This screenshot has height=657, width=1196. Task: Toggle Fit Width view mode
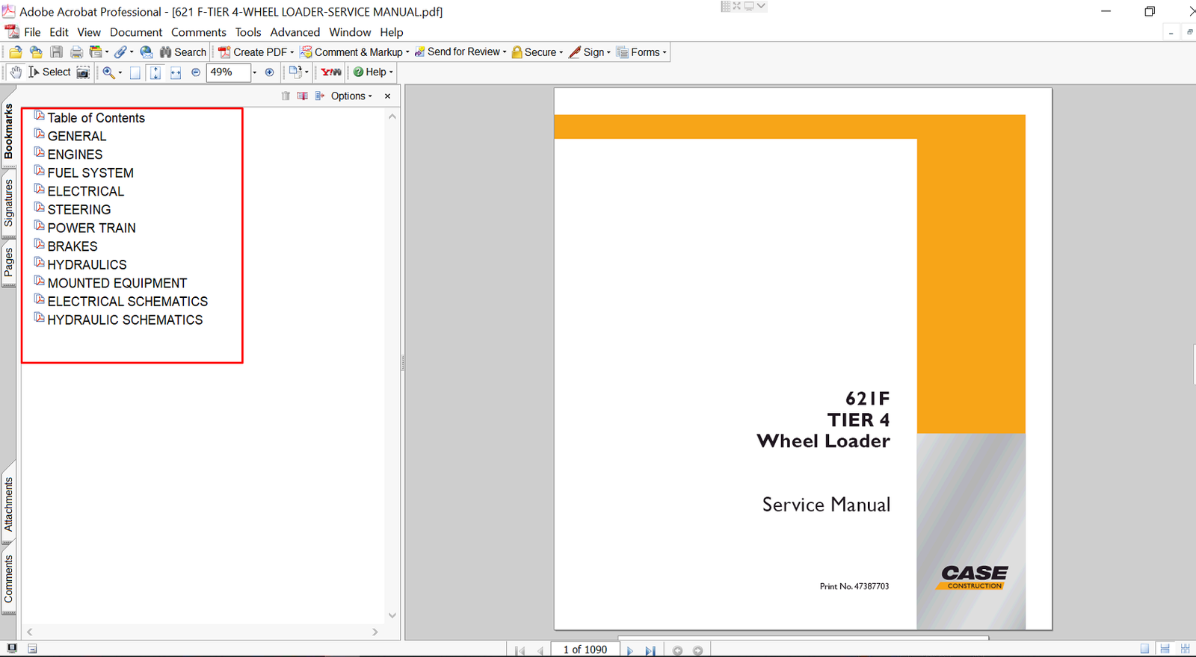pyautogui.click(x=176, y=72)
